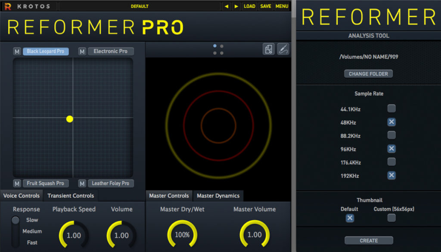Viewport: 441px width, 252px height.
Task: Switch to the Transient Controls tab
Action: coord(71,195)
